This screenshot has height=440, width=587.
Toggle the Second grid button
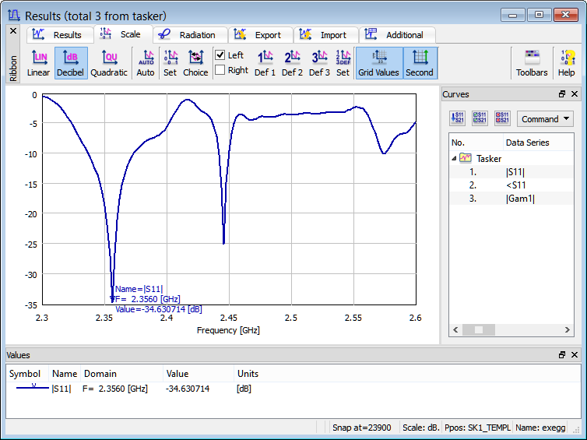point(420,62)
